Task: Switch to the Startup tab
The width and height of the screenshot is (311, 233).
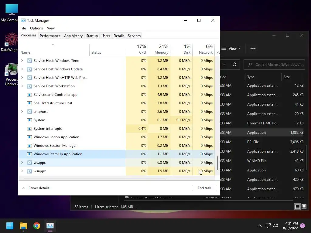Action: pos(92,36)
